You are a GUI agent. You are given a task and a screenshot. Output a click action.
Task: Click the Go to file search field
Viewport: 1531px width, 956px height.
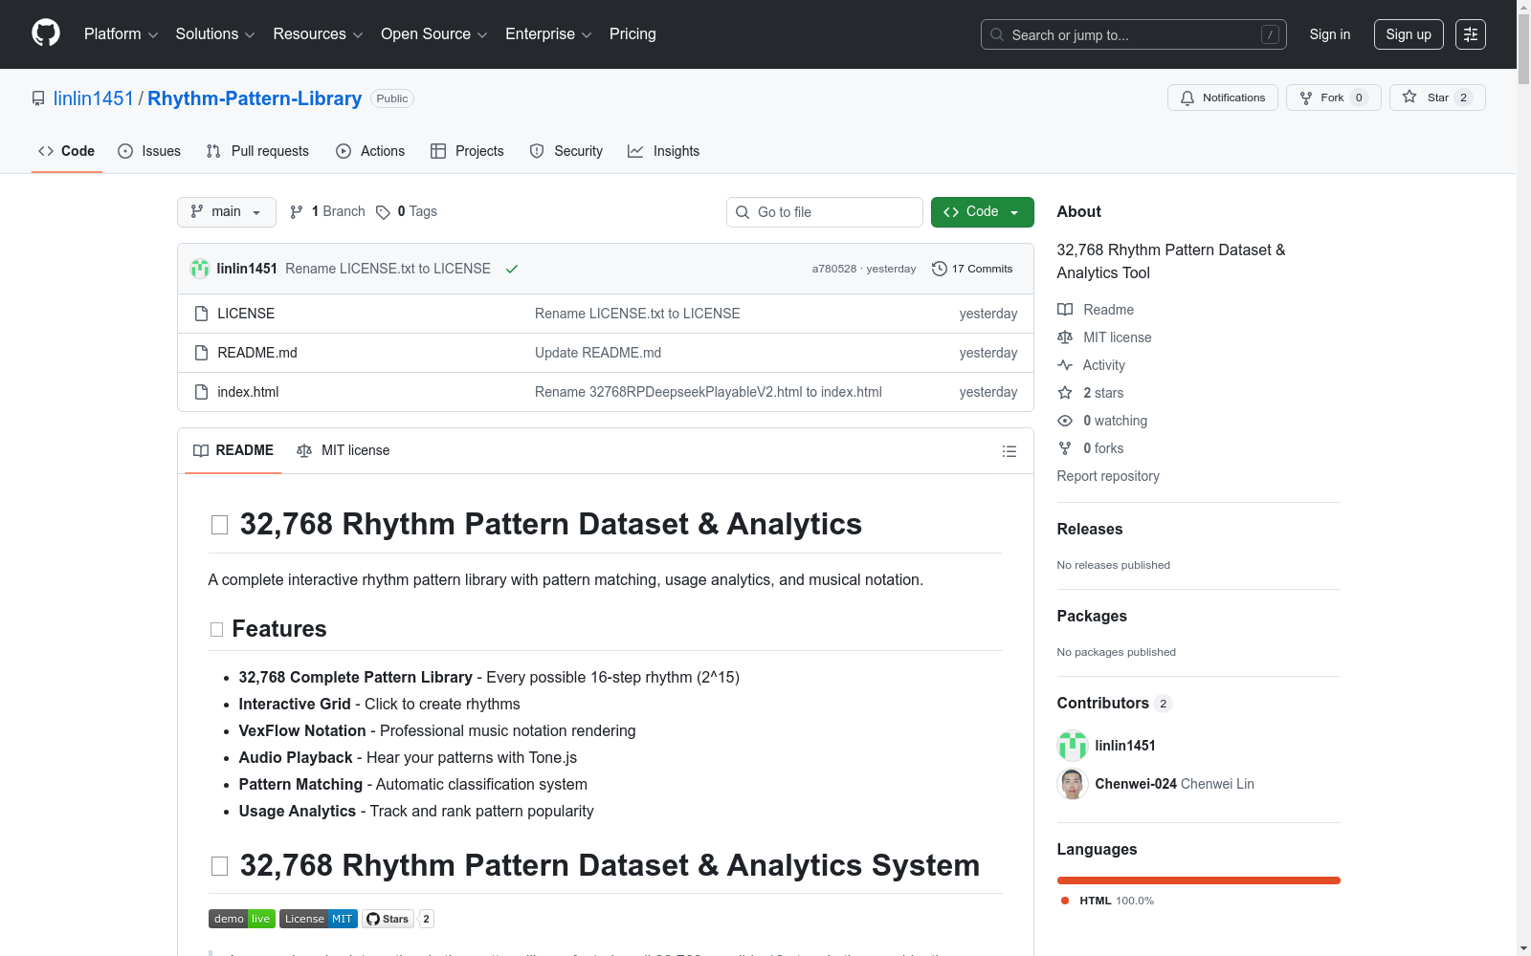825,212
